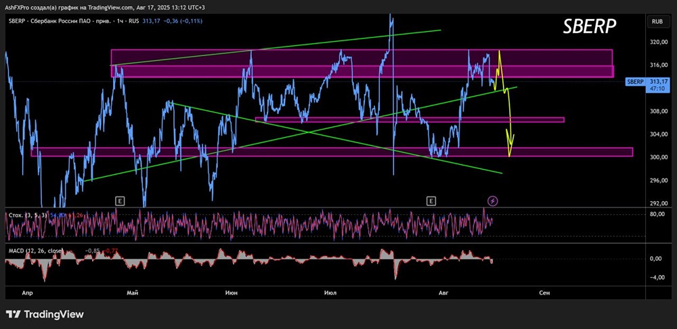677x329 pixels.
Task: Click the 320,00 price scale value
Action: 659,43
